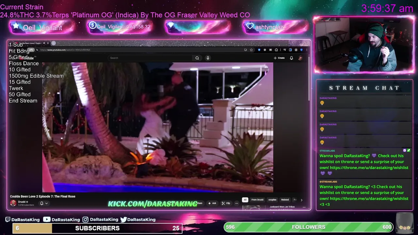Click the Ask button under video
Screen dimensions: 418x235
212,203
